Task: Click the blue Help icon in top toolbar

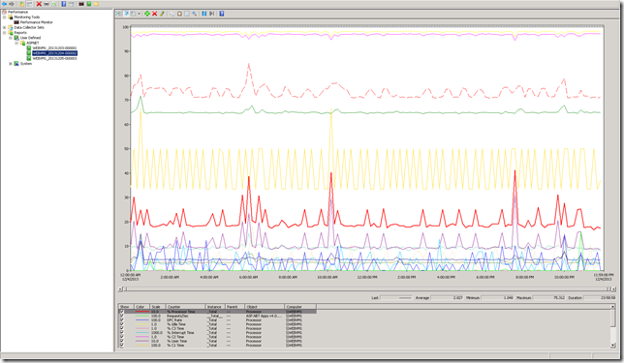Action: coord(63,4)
